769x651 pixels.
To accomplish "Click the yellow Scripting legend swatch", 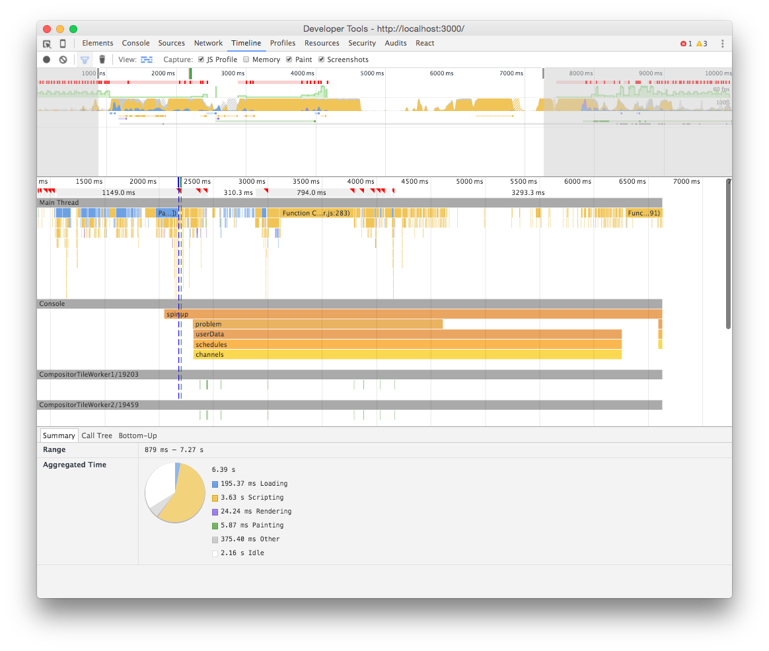I will click(215, 498).
